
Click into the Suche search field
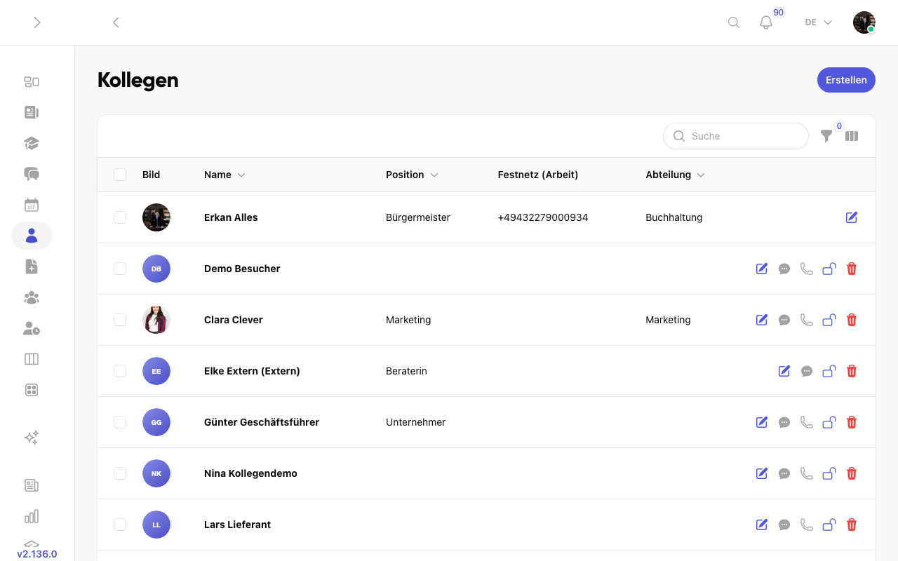tap(735, 136)
